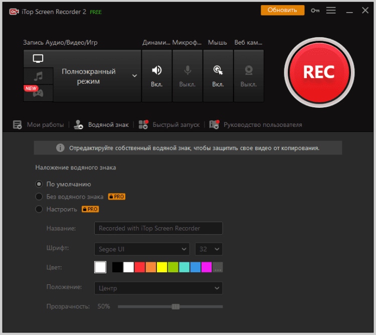Click the current color preview box
The width and height of the screenshot is (376, 335).
[x=100, y=267]
